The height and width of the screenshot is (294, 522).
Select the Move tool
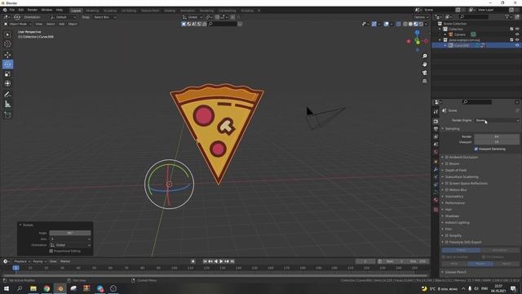7,55
